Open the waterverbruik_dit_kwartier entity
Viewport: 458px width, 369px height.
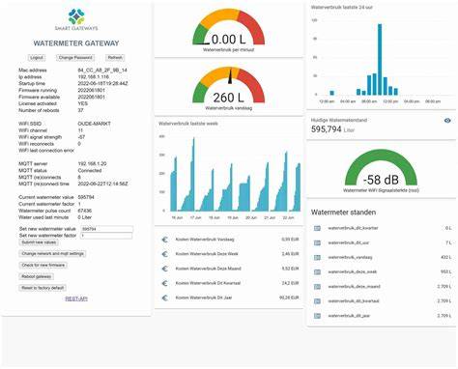(383, 228)
